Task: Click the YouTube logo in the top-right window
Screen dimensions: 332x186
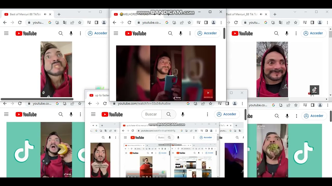Action: [242, 33]
